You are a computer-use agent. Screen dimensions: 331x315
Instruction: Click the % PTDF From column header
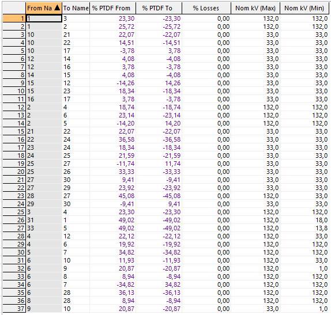click(x=112, y=8)
